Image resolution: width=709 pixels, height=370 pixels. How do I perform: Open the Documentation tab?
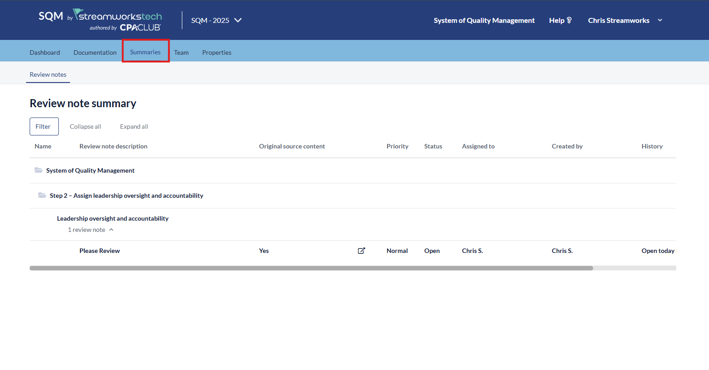coord(95,52)
